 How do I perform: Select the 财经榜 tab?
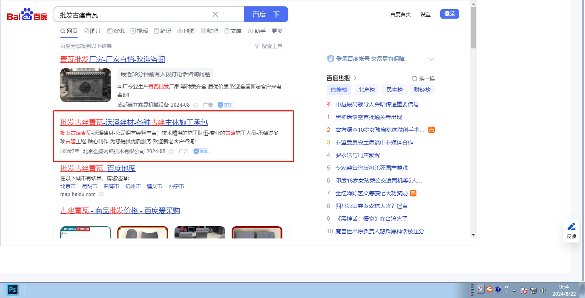coord(422,90)
